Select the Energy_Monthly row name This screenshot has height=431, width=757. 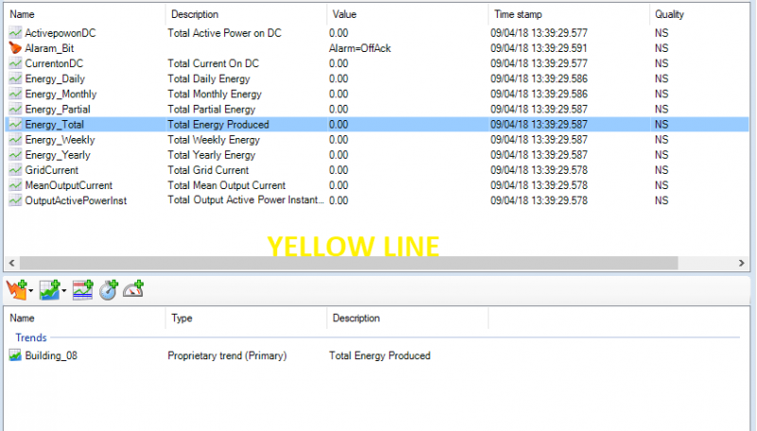[61, 94]
